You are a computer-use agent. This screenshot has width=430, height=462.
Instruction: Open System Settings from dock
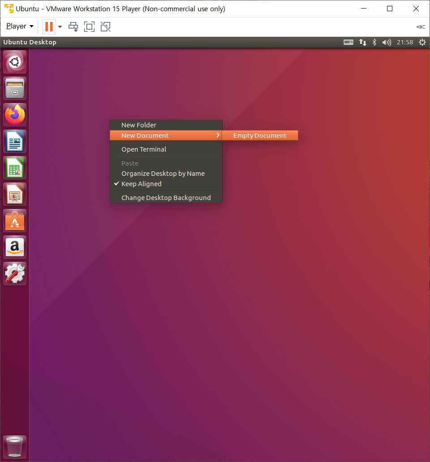point(15,274)
